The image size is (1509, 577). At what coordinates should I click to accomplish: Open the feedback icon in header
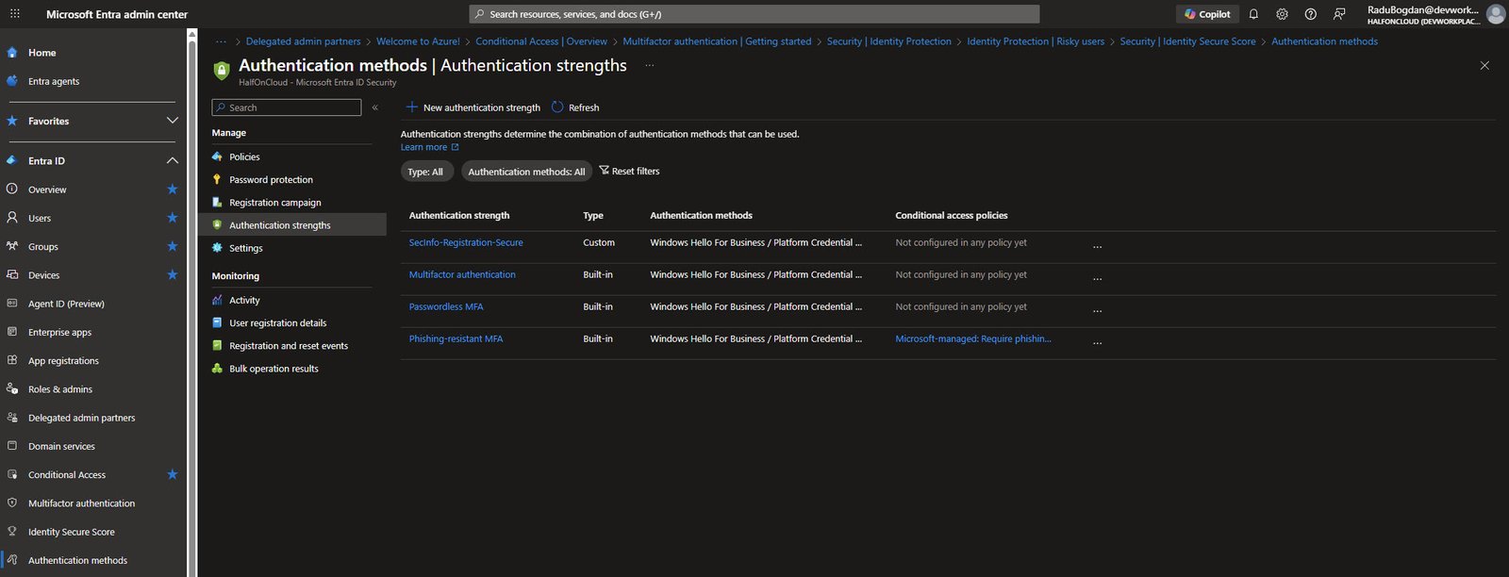point(1339,14)
